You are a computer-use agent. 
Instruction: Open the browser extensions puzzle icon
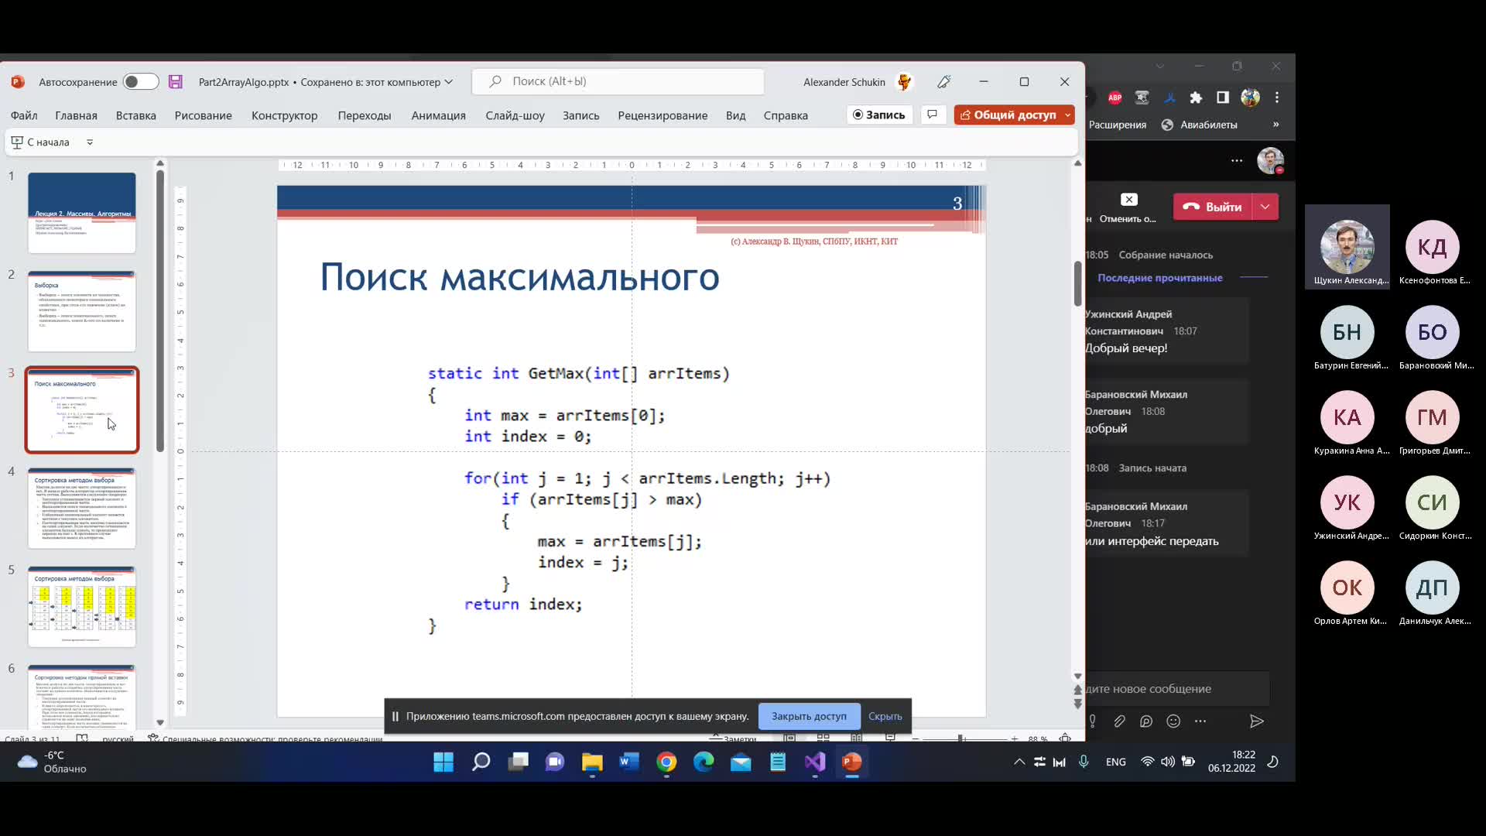(x=1196, y=98)
